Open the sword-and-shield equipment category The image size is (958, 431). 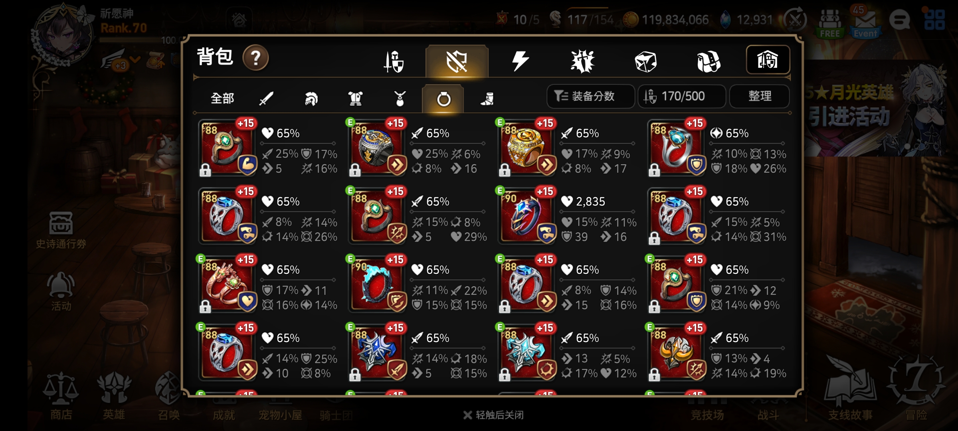pyautogui.click(x=394, y=62)
